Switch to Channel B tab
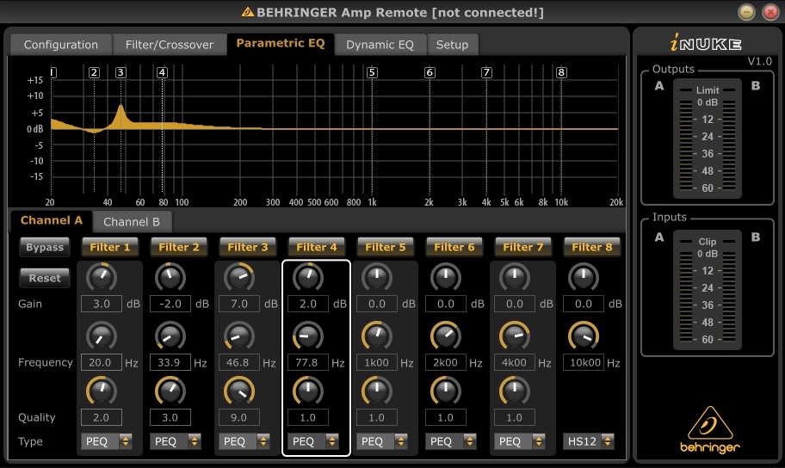This screenshot has height=468, width=785. point(132,222)
